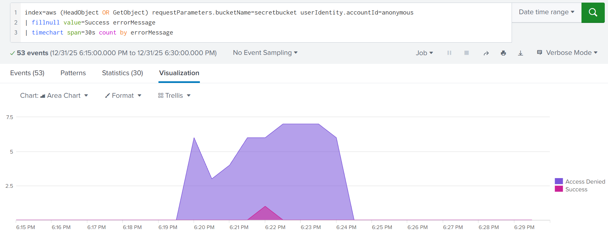Viewport: 608px width, 231px height.
Task: Click the 6:24 PM axis label
Action: pyautogui.click(x=346, y=227)
